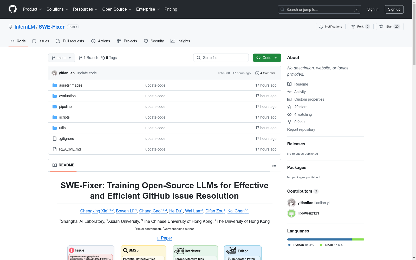The width and height of the screenshot is (416, 260).
Task: Click the Releases heading link
Action: pyautogui.click(x=296, y=144)
